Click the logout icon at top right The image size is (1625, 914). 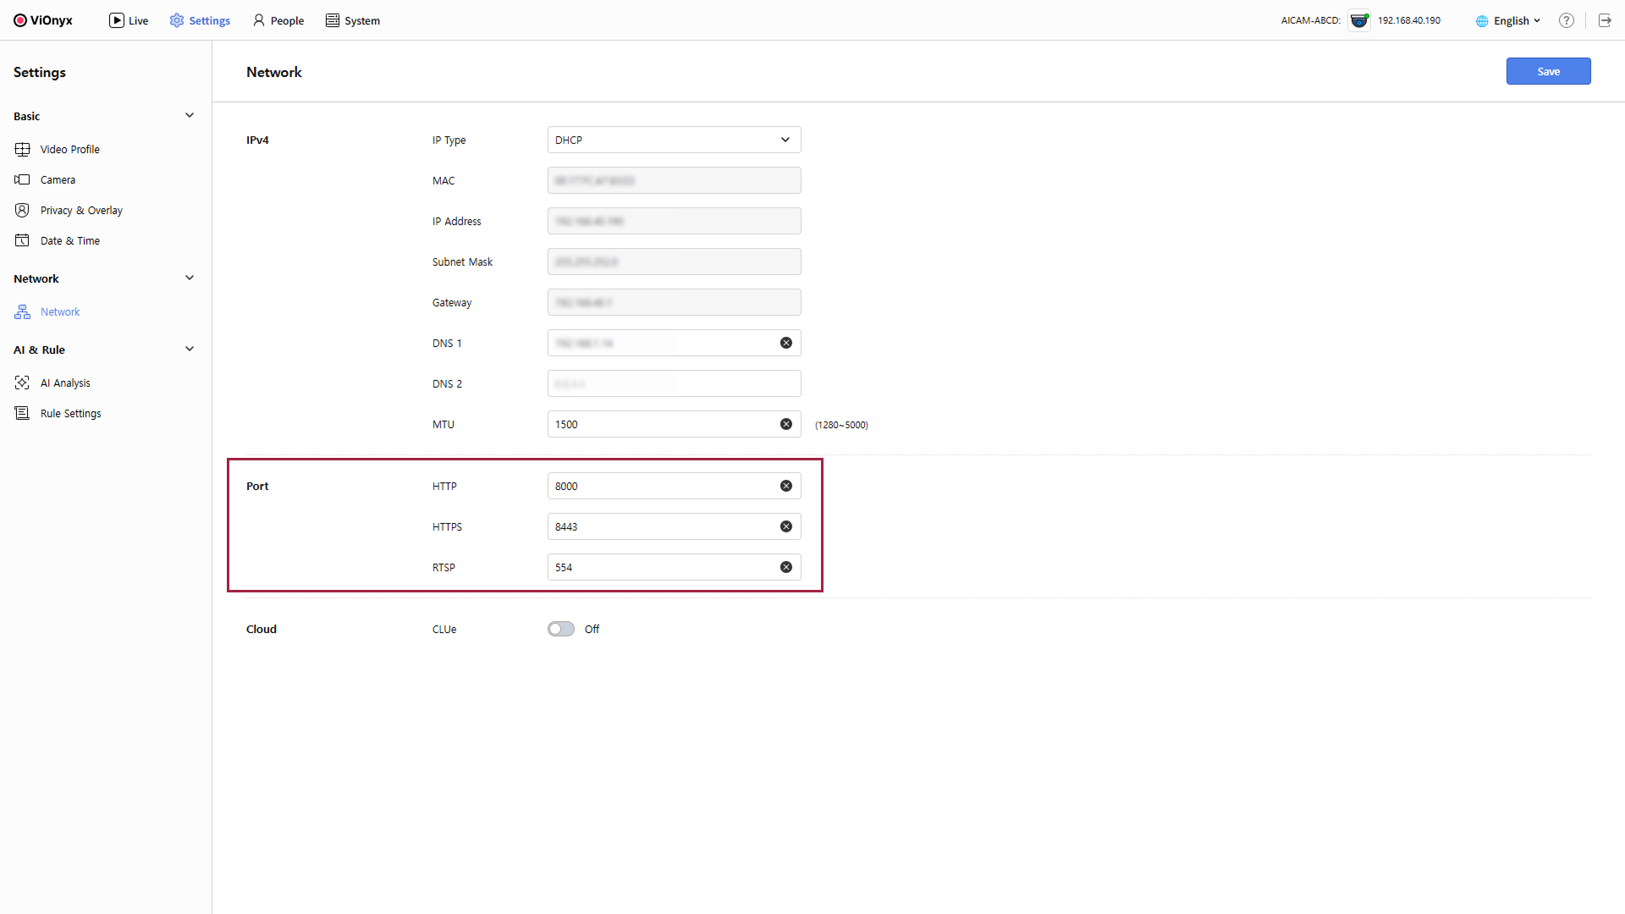pos(1605,20)
